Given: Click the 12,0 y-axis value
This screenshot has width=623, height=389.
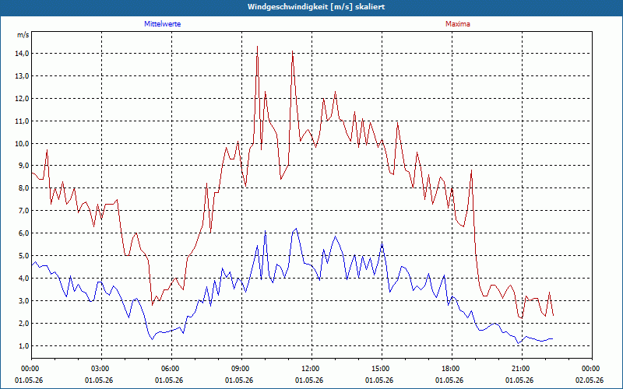Looking at the screenshot, I should tap(22, 99).
